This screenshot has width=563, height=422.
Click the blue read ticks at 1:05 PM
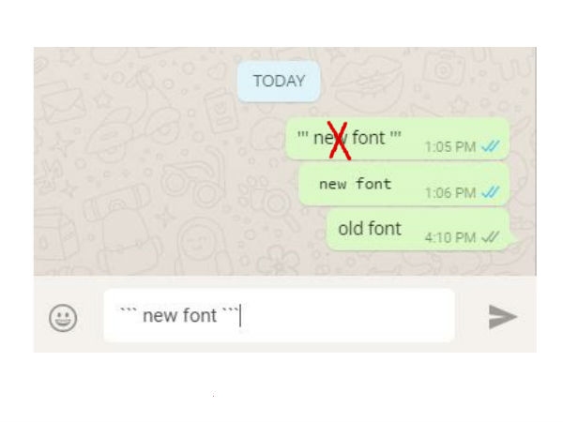coord(491,146)
